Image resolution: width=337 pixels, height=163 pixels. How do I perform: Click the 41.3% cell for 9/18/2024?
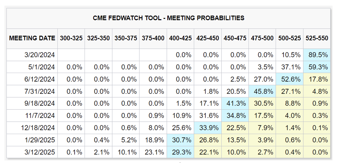tap(235, 104)
